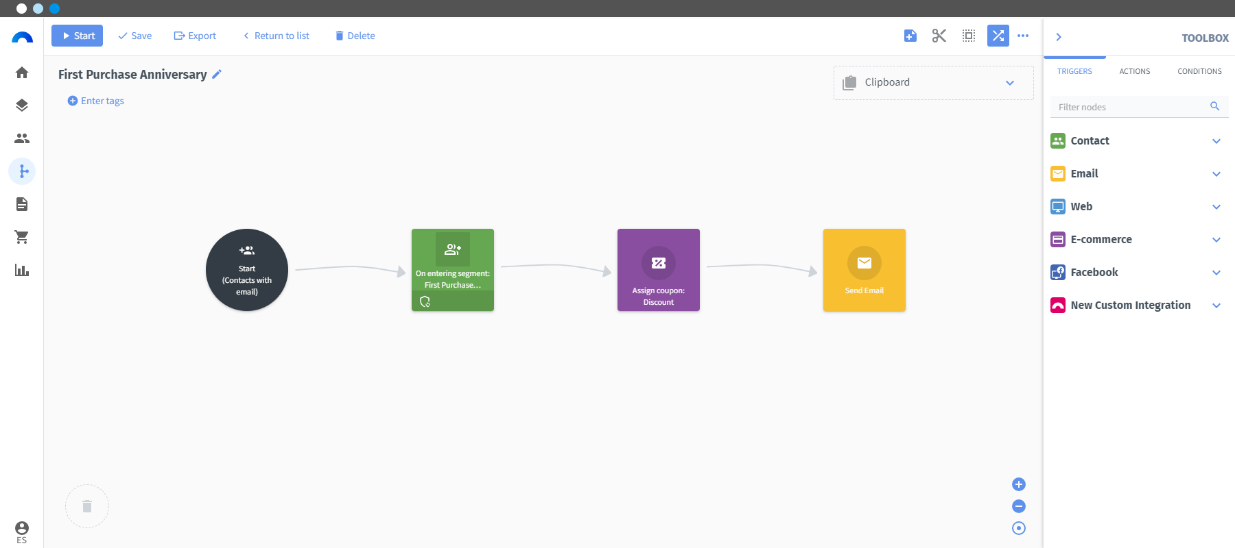Click the Start button
The width and height of the screenshot is (1235, 548).
[x=77, y=36]
